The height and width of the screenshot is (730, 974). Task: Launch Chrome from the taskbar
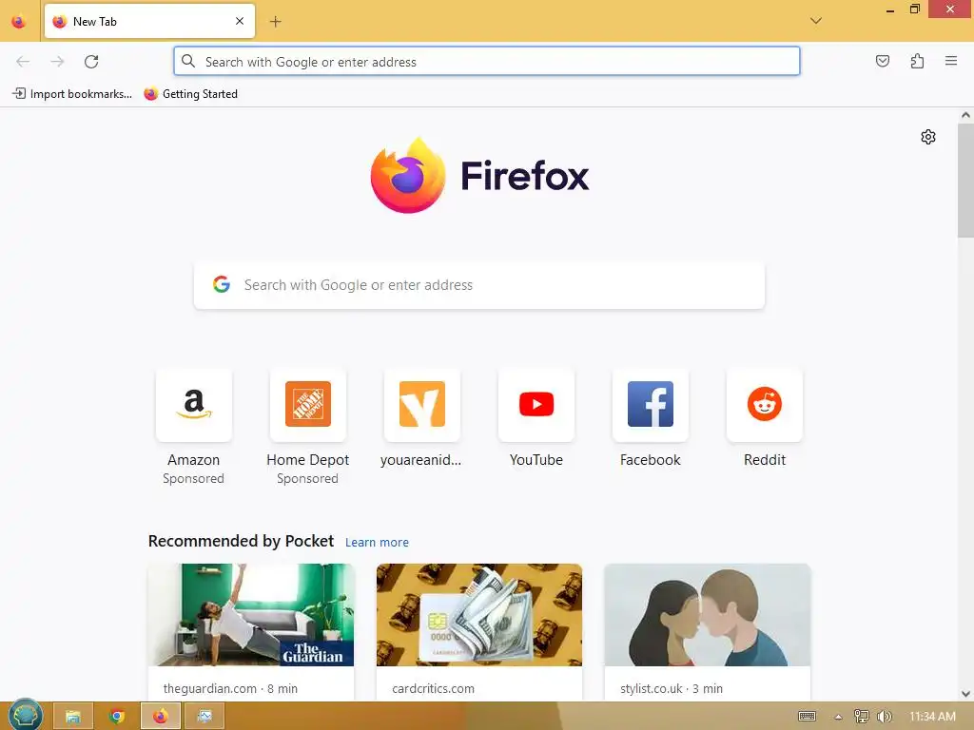click(117, 717)
